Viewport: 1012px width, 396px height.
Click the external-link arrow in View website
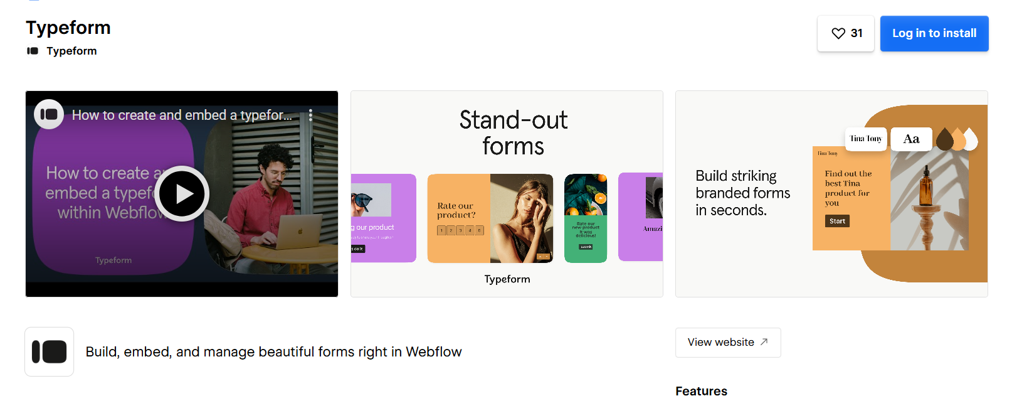click(764, 342)
